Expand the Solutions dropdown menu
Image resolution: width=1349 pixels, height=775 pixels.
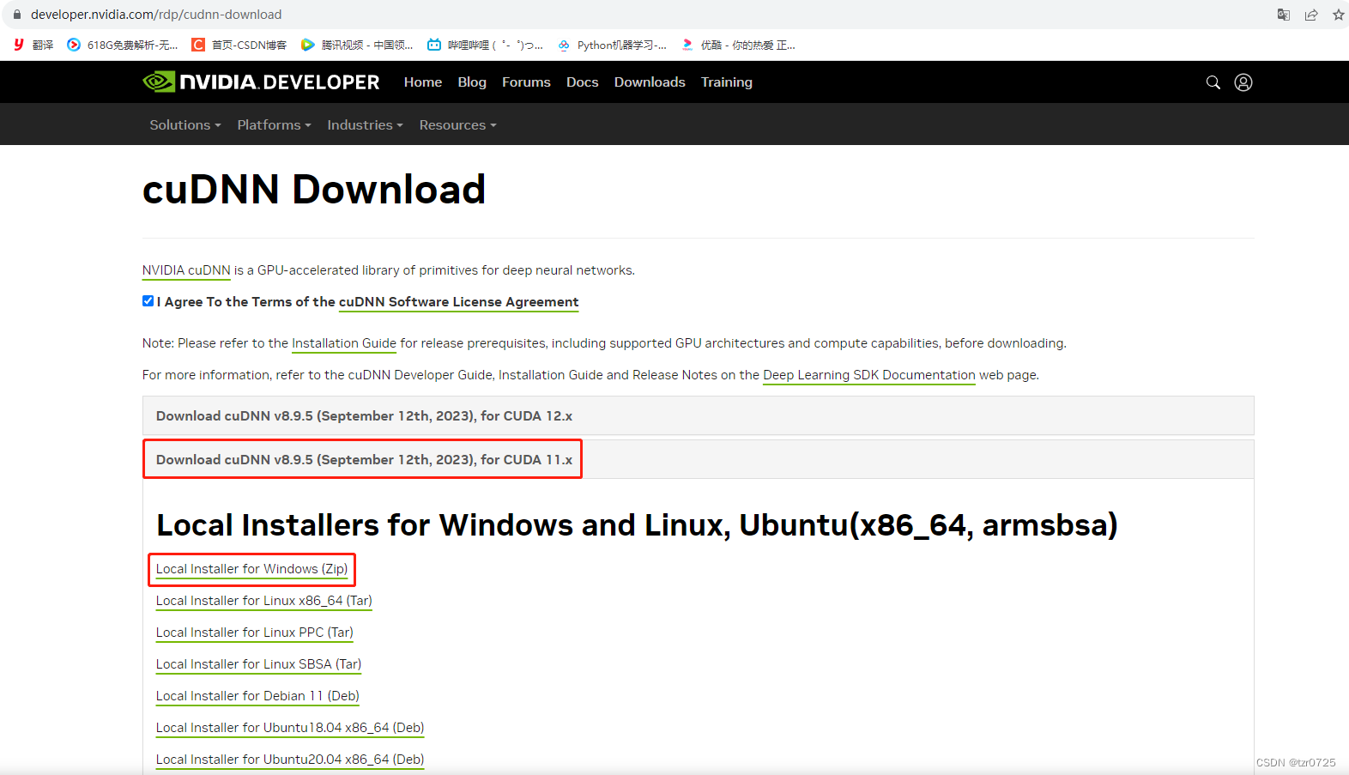pos(185,124)
